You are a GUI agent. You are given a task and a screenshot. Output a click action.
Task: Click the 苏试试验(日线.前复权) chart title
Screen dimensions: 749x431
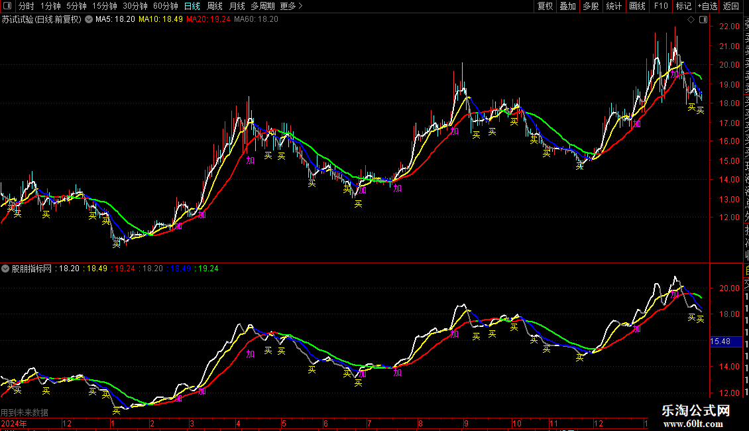pyautogui.click(x=42, y=20)
